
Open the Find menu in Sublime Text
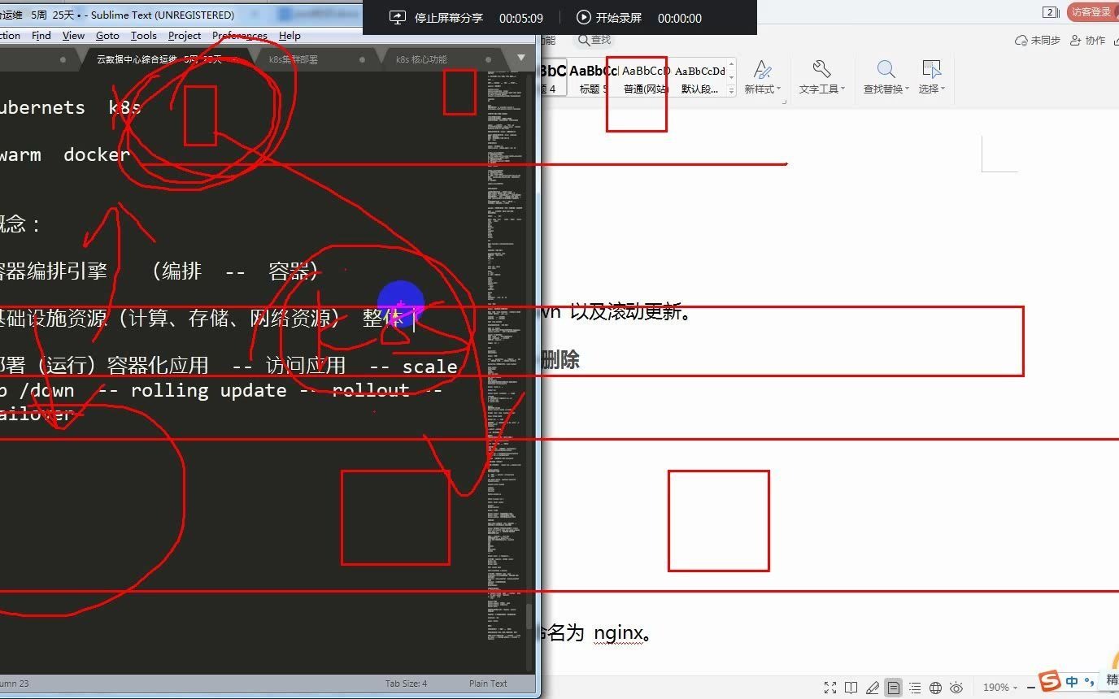[41, 36]
